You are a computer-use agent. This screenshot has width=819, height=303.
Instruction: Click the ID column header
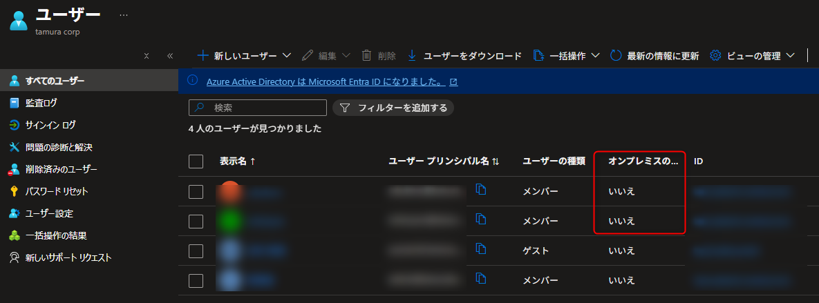[x=698, y=162]
